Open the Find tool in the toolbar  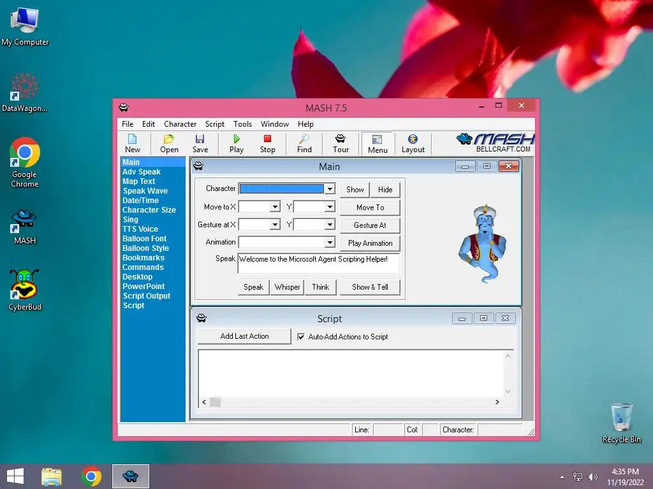(x=304, y=143)
